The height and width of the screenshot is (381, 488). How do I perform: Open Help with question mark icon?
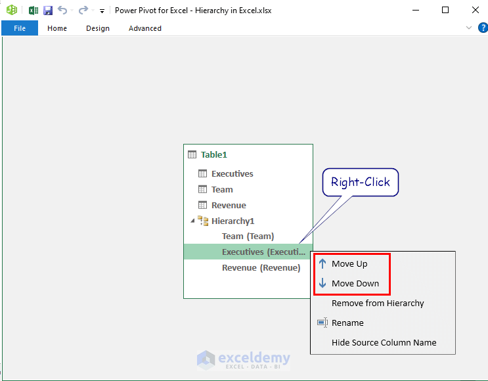(x=483, y=28)
